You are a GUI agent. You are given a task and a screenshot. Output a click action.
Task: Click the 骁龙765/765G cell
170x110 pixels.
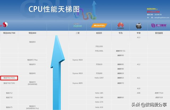coord(9,78)
